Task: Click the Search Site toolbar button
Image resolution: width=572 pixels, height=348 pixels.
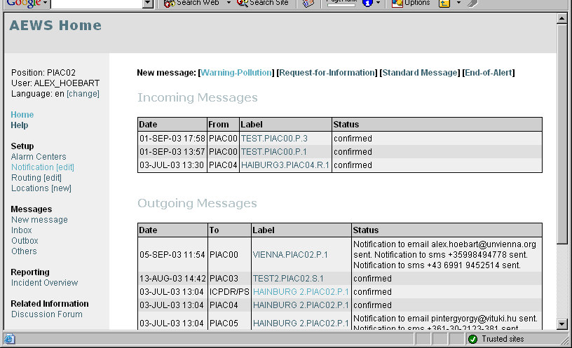Action: 264,3
